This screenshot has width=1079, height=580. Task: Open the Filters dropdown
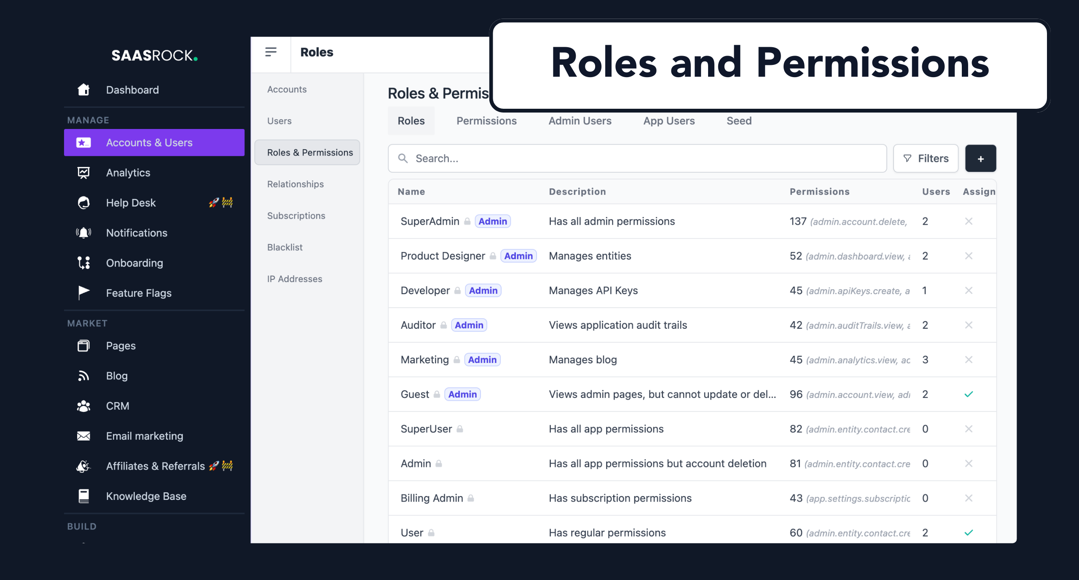pyautogui.click(x=926, y=158)
